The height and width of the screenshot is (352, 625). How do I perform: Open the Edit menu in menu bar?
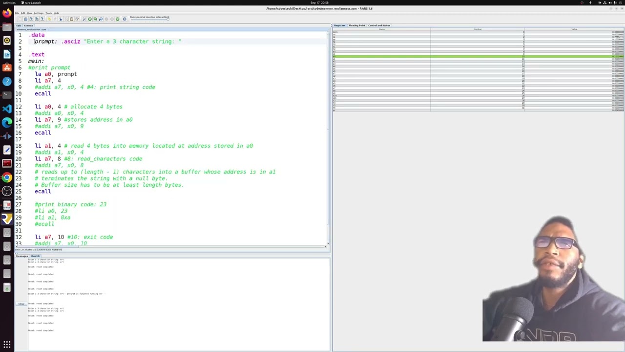pyautogui.click(x=23, y=13)
